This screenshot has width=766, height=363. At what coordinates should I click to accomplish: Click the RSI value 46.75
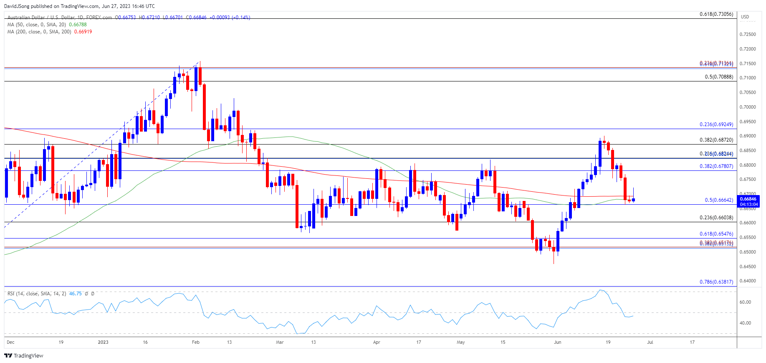[x=75, y=294]
